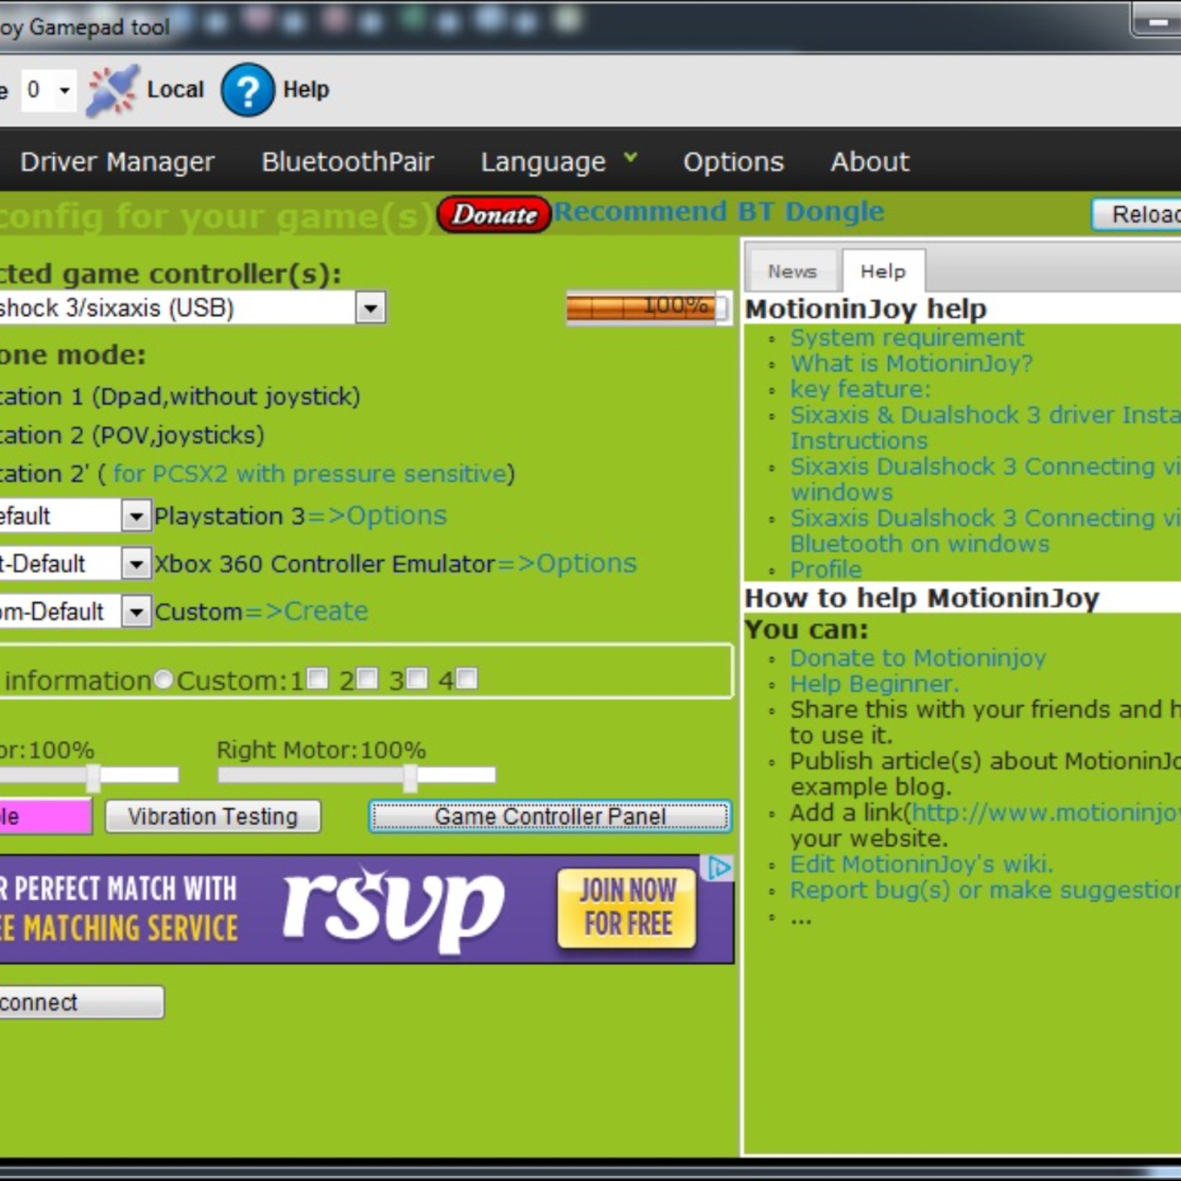Open the Report bug(s) or make suggestion link
Viewport: 1181px width, 1181px height.
pyautogui.click(x=985, y=890)
